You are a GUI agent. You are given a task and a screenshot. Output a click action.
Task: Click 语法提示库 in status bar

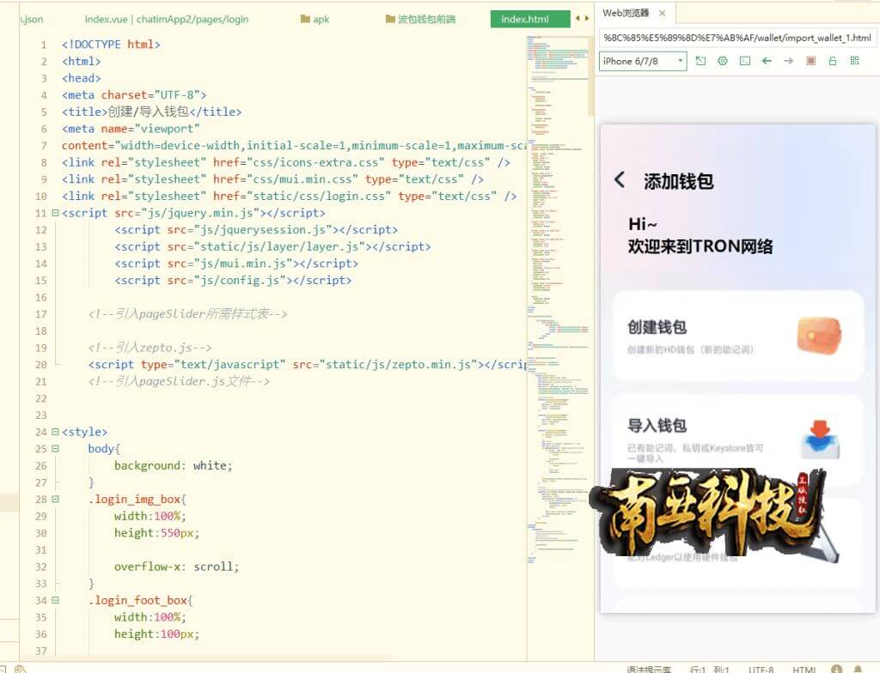coord(648,669)
